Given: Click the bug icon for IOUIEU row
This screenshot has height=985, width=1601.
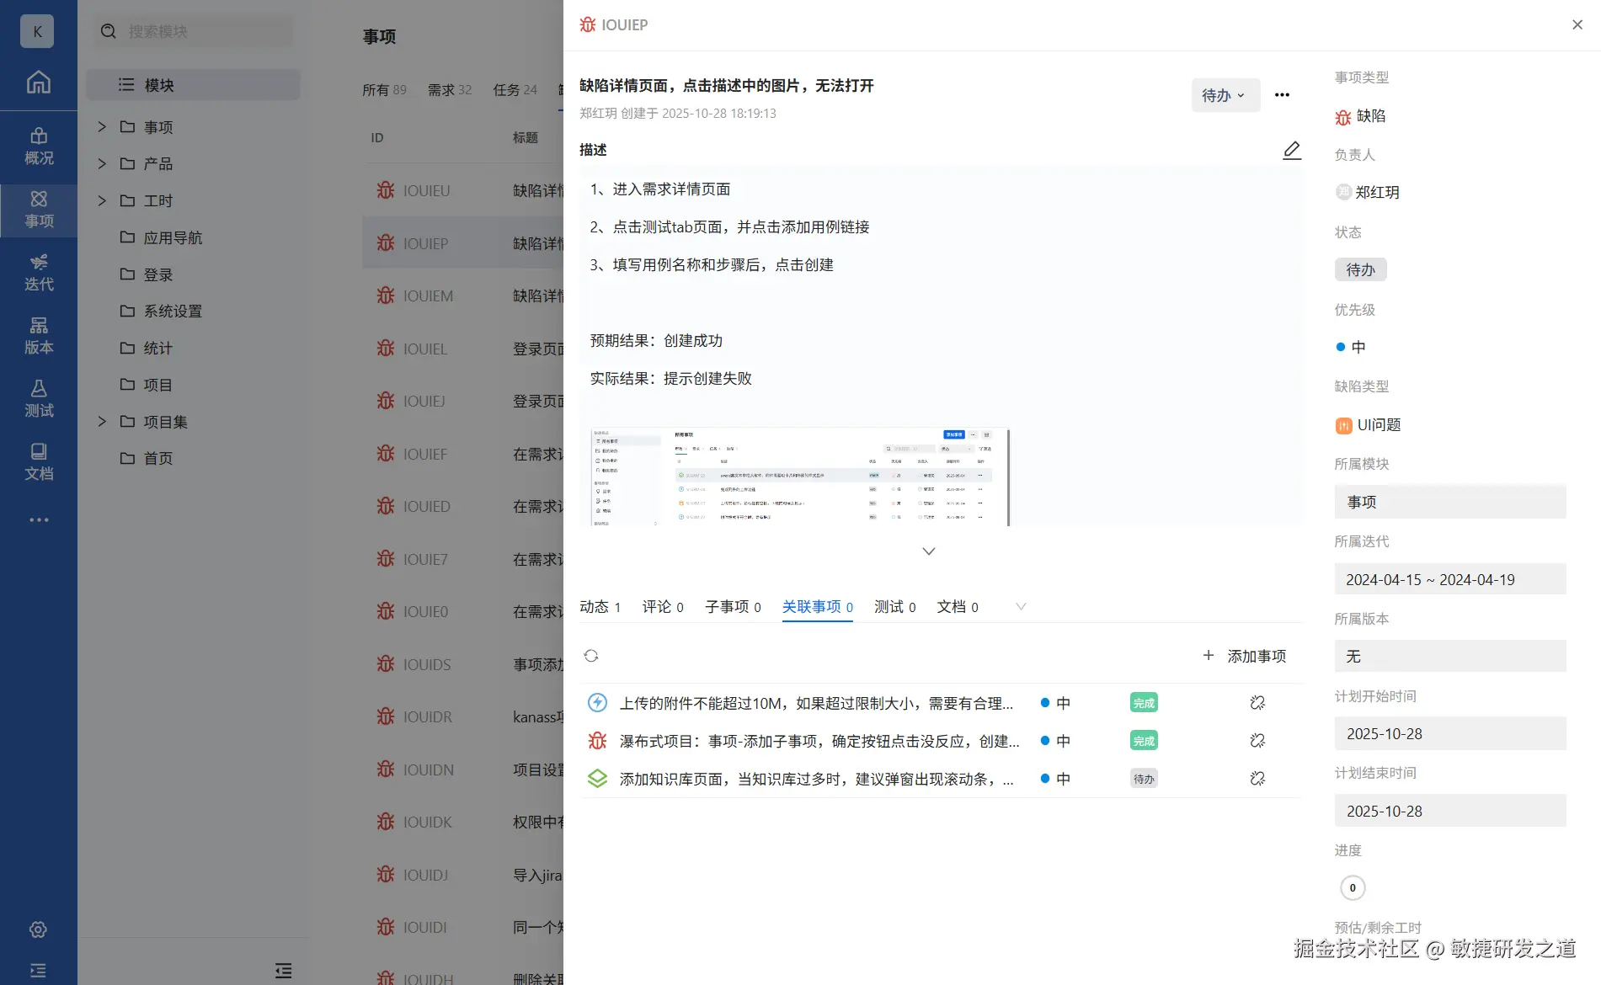Looking at the screenshot, I should (x=386, y=190).
